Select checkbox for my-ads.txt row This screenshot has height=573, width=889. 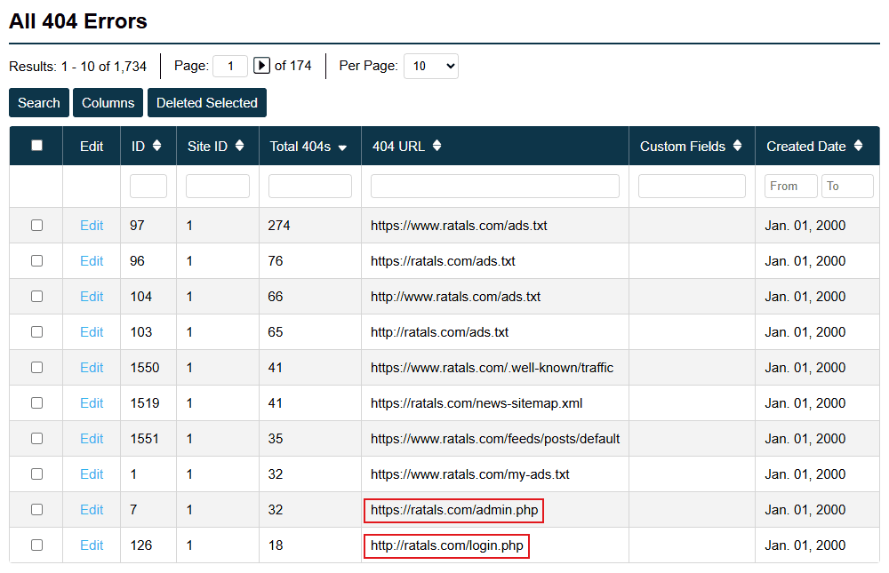pos(36,474)
